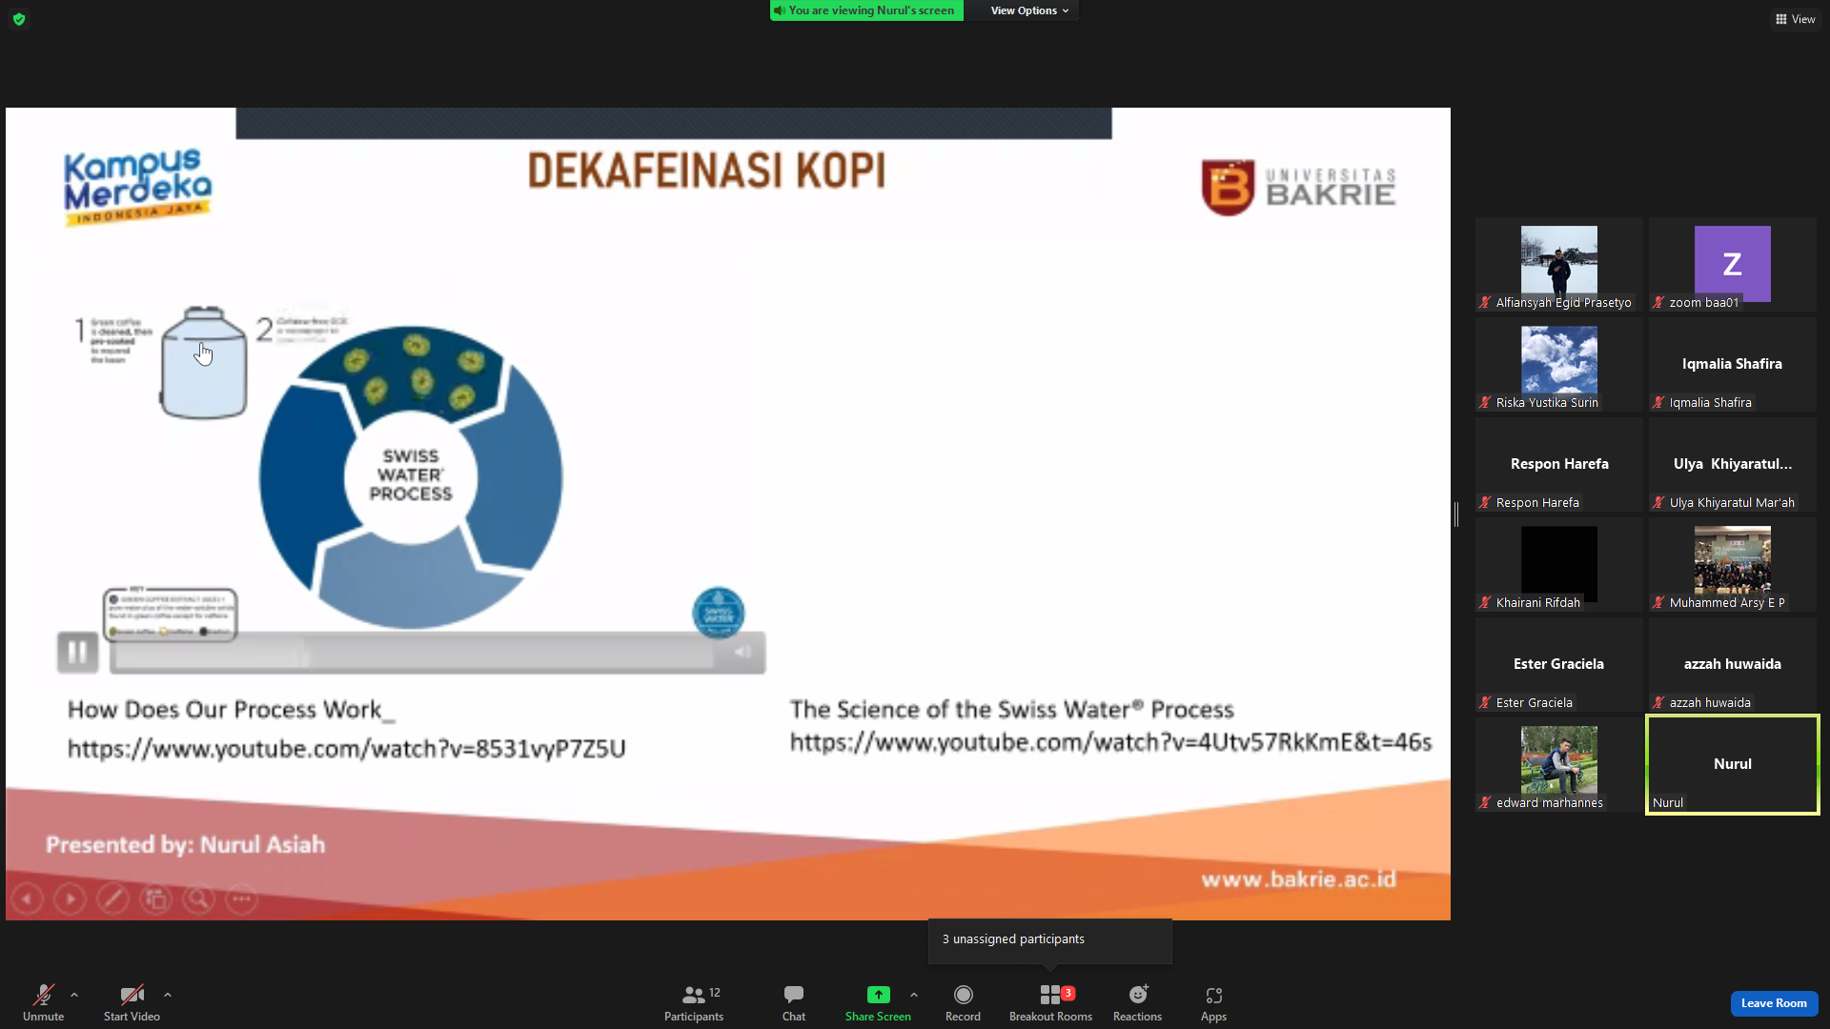Select Muhammed Arsy E P's group photo tile
The width and height of the screenshot is (1830, 1029).
[x=1733, y=564]
